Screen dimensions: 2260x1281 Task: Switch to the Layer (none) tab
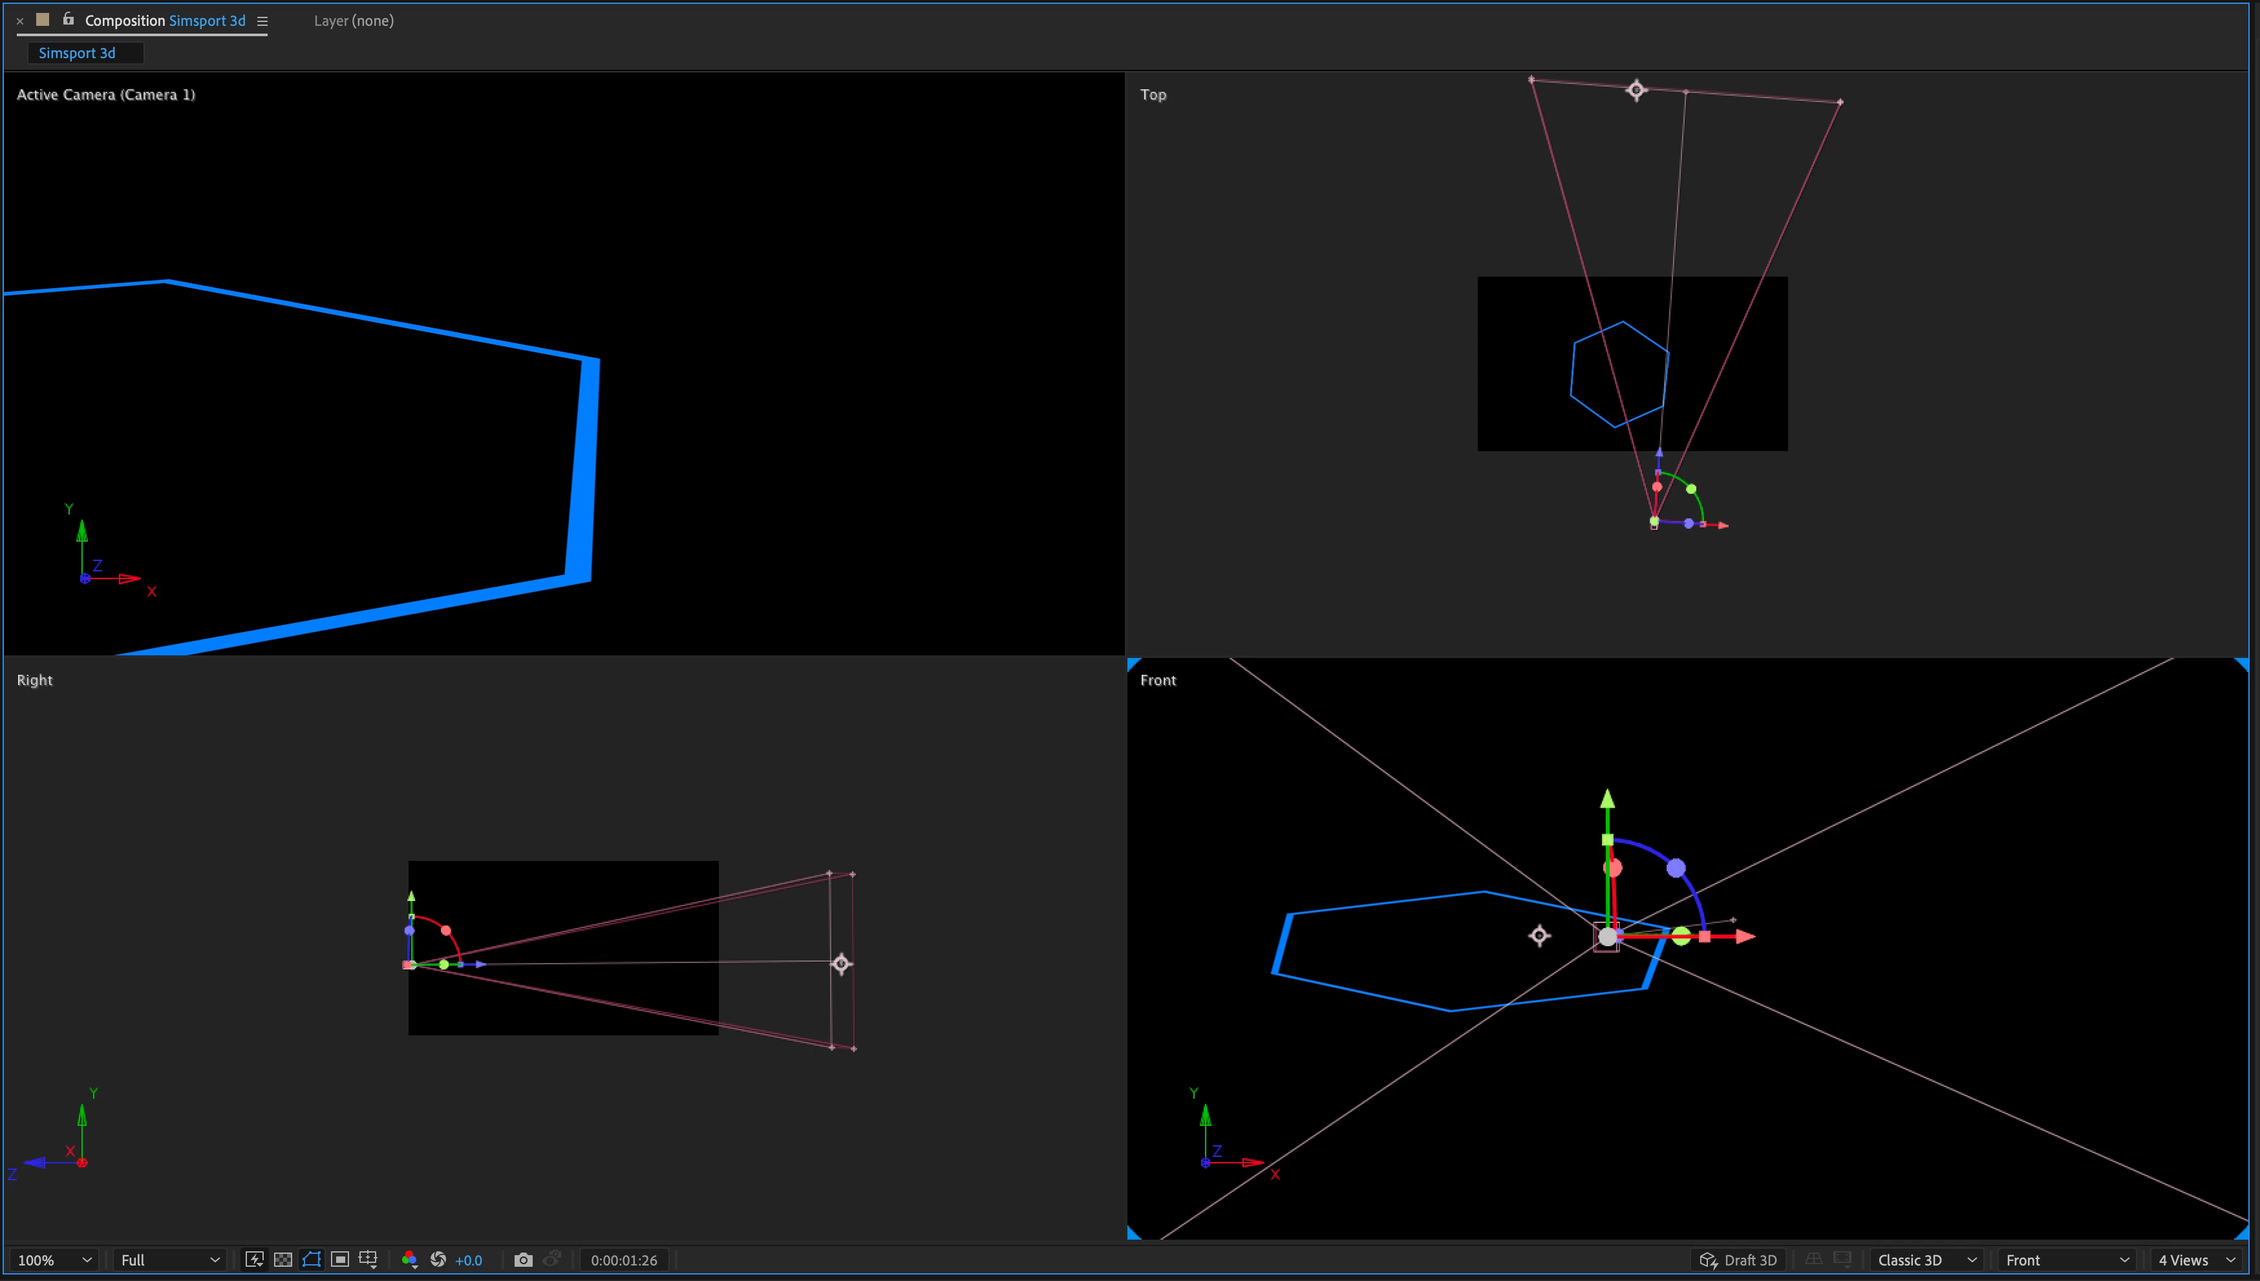(354, 20)
